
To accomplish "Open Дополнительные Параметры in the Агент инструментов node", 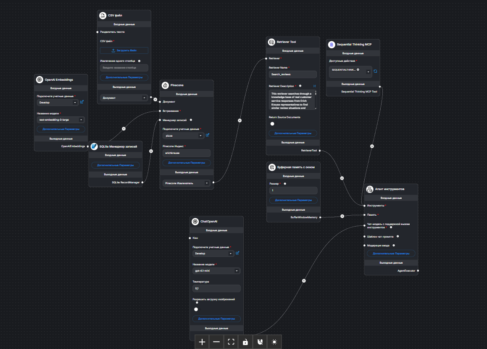I will pos(391,254).
